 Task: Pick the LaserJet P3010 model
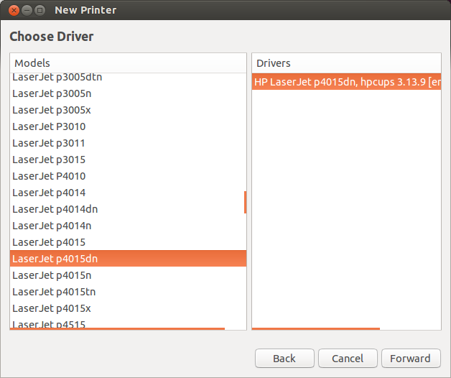point(128,126)
